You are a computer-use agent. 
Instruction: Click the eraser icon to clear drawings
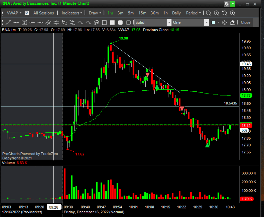pos(232,22)
